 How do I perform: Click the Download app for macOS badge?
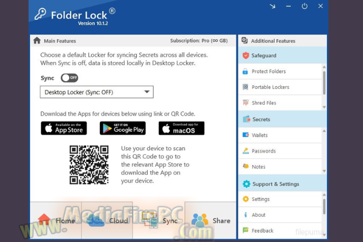click(x=181, y=128)
